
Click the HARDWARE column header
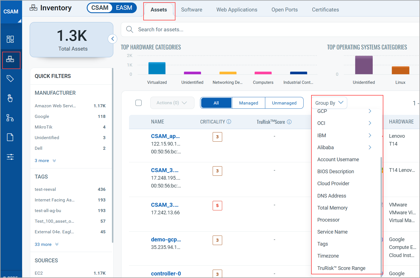click(401, 122)
